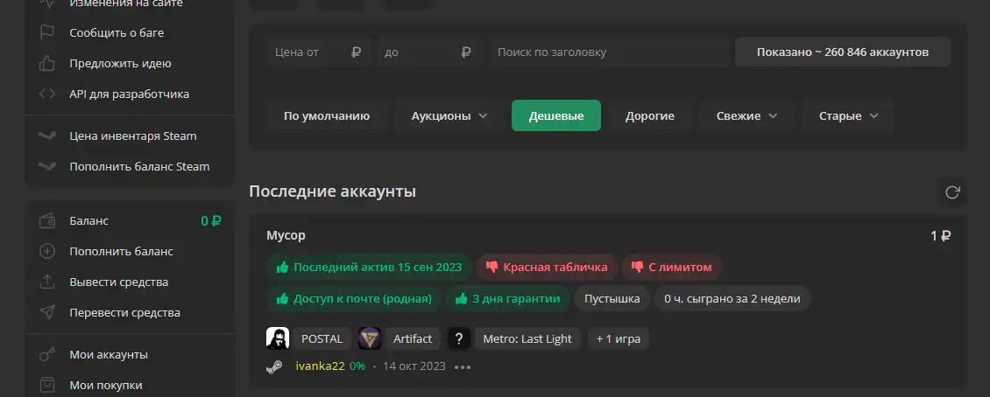Click the Steam icon beside ivanka22
The height and width of the screenshot is (397, 990).
pos(274,366)
